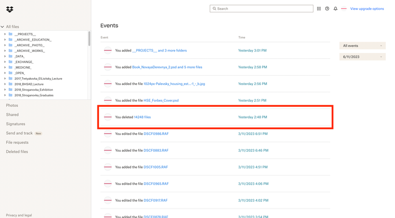
Task: Open the 14248 files deleted link
Action: pos(142,117)
